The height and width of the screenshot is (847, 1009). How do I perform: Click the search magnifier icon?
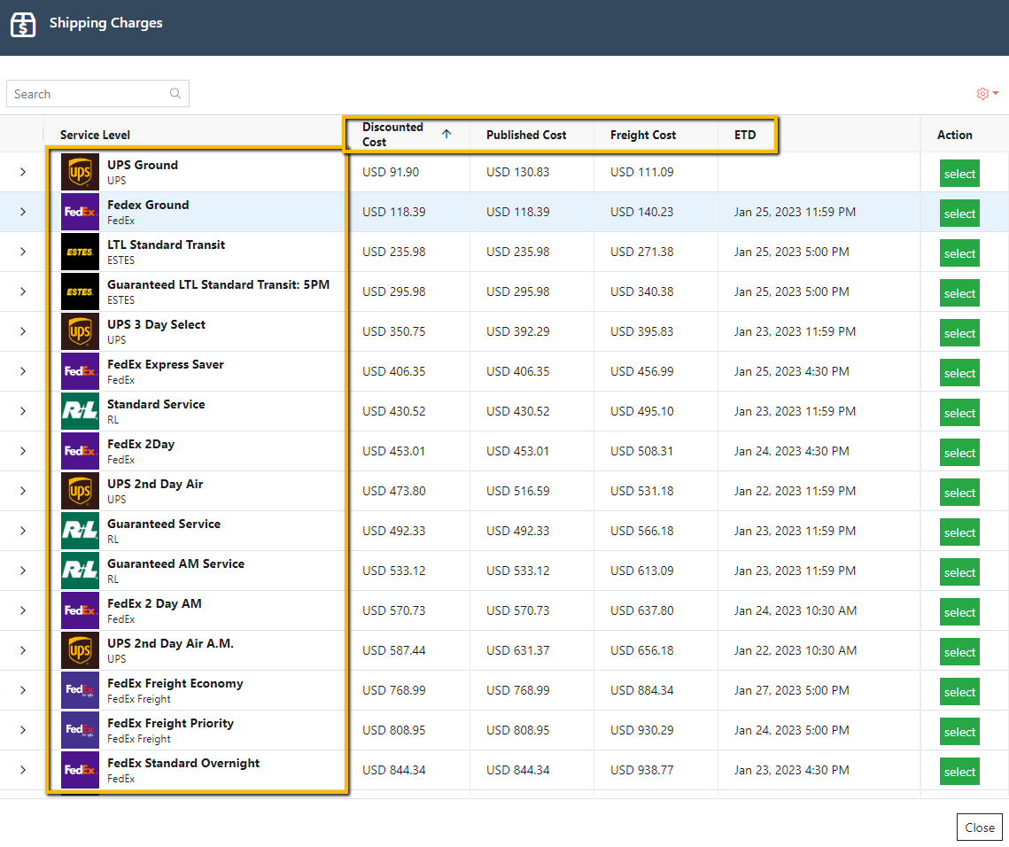(x=175, y=93)
